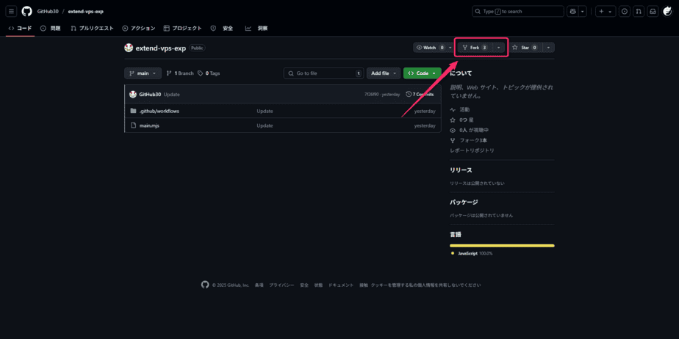Open the footer 条項 link
The image size is (679, 339).
259,285
